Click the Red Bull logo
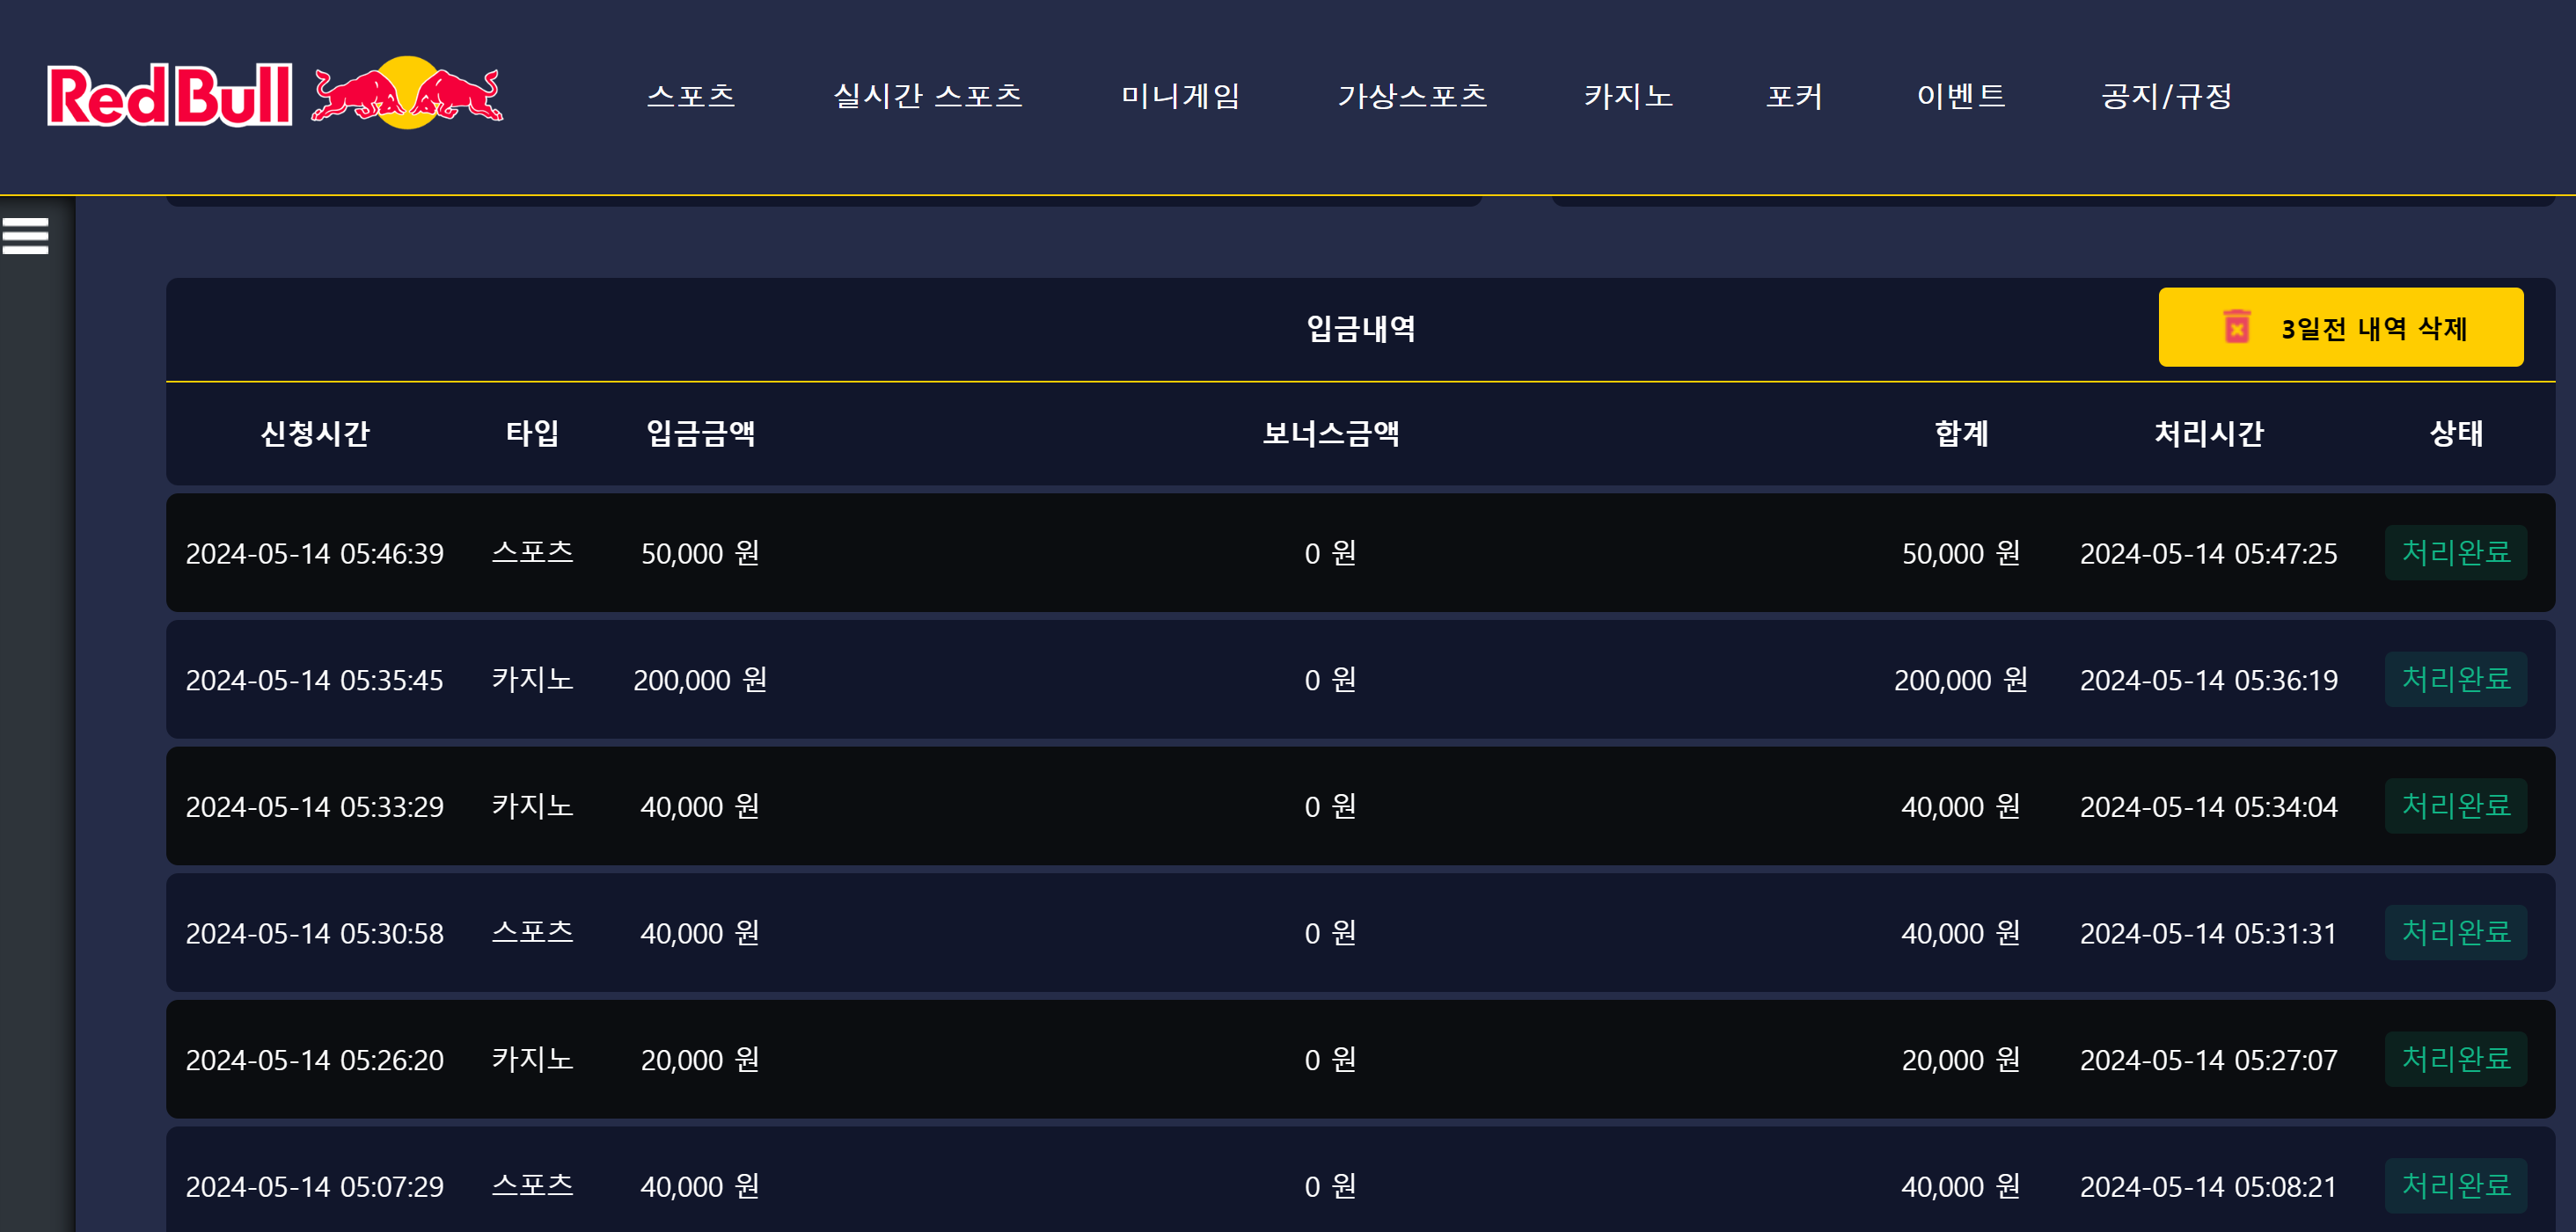 tap(274, 95)
